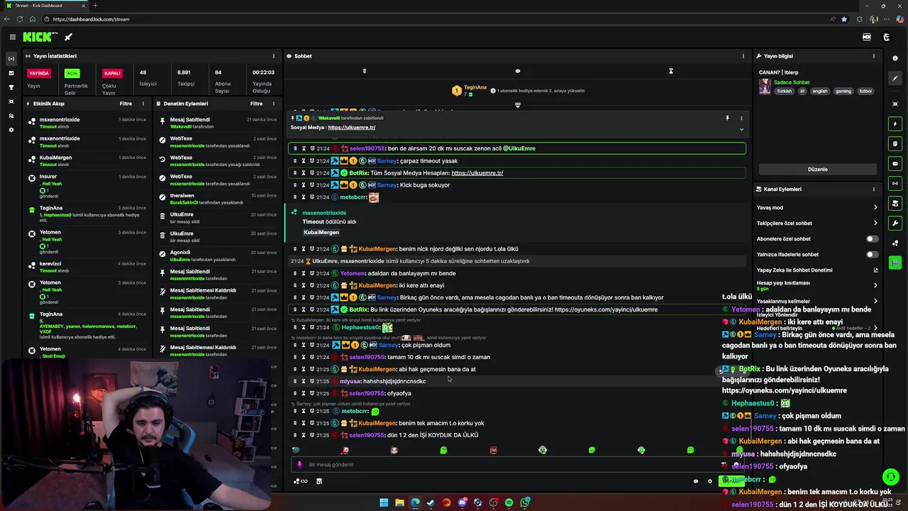Viewport: 908px width, 511px height.
Task: Click the trash icon in chat toolbar
Action: (x=365, y=71)
